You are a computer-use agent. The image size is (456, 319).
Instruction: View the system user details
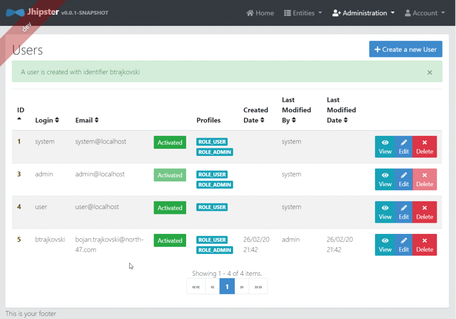385,147
